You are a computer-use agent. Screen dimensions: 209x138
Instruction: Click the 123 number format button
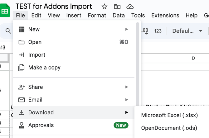pyautogui.click(x=158, y=31)
